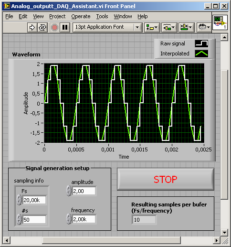The height and width of the screenshot is (247, 231).
Task: Click the VI icon pane in top corner
Action: tap(220, 22)
